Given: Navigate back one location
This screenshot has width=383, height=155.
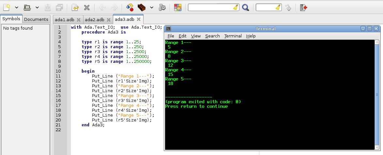Looking at the screenshot, I should coord(102,7).
